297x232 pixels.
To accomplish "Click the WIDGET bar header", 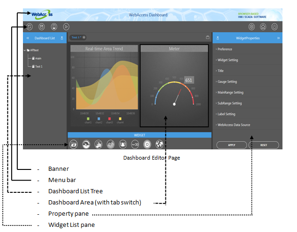I will coord(140,135).
